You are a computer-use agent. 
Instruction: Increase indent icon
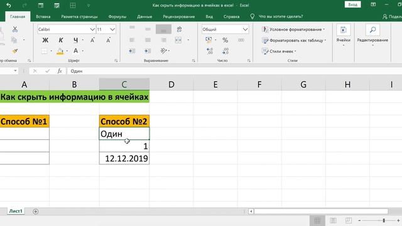point(148,51)
